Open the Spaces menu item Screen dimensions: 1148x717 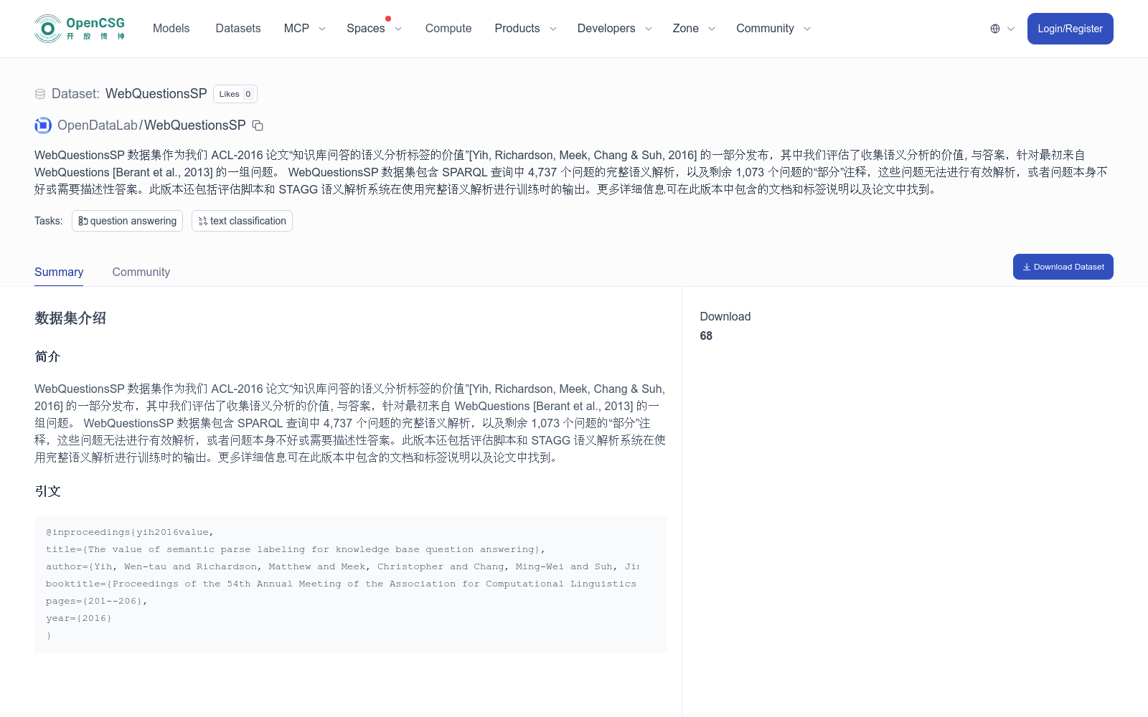click(x=366, y=29)
